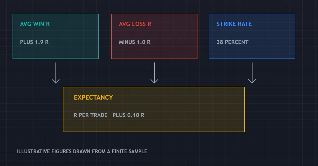Select the PLUS 1.9 R value
Image resolution: width=318 pixels, height=166 pixels.
[34, 42]
